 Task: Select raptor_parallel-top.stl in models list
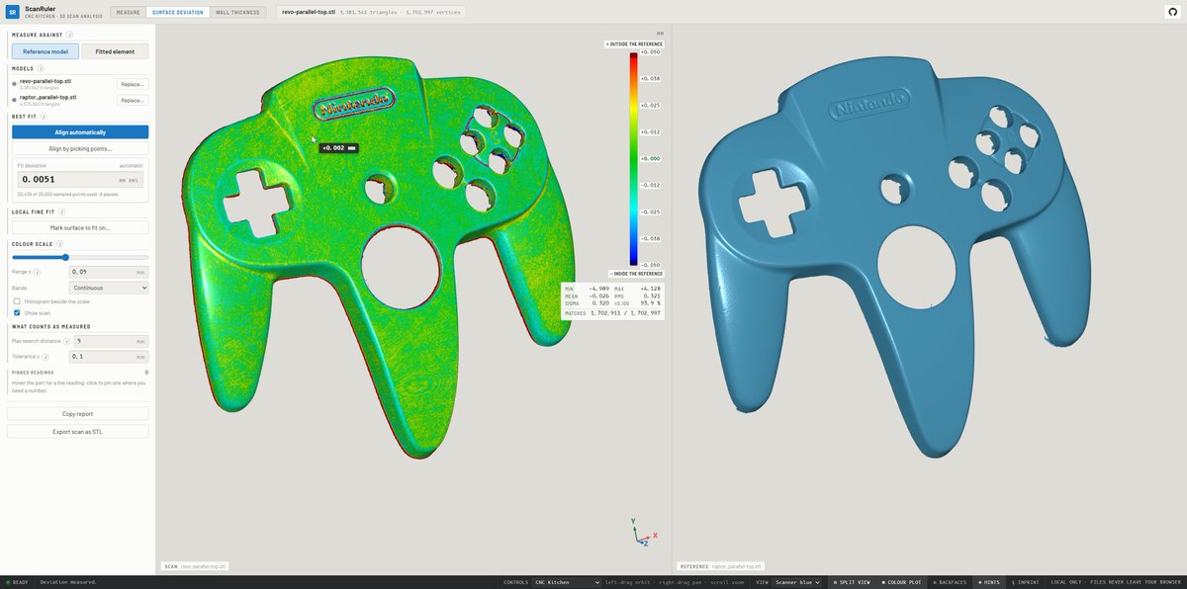tap(48, 97)
